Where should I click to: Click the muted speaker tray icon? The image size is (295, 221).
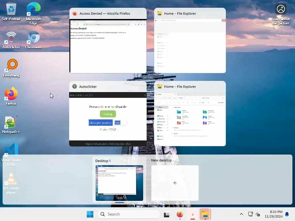coord(258,214)
